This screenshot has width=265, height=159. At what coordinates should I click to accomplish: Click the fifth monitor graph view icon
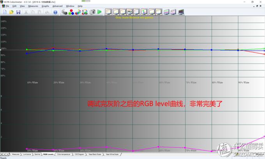pos(136,12)
